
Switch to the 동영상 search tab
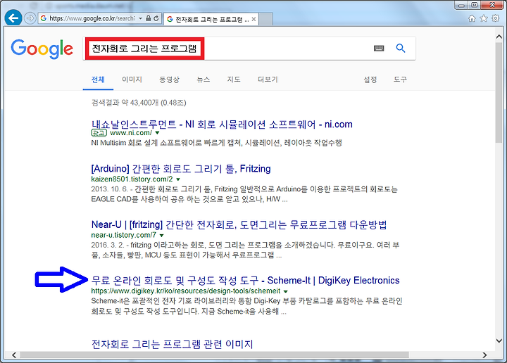169,79
